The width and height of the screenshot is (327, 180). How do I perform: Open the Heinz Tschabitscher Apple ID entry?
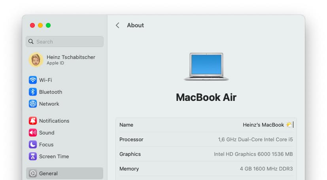[x=65, y=60]
